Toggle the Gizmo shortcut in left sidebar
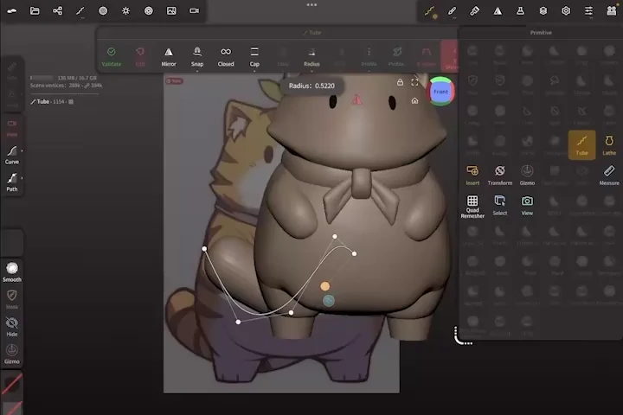The width and height of the screenshot is (623, 415). click(x=12, y=354)
